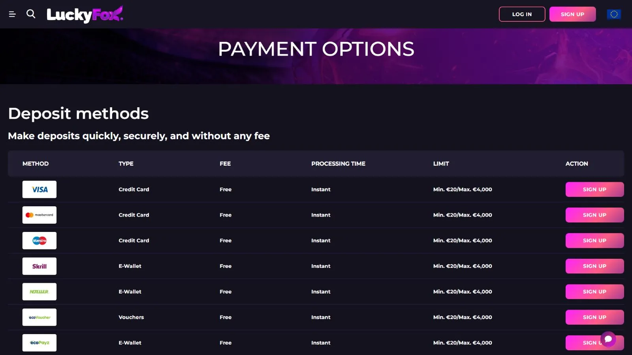
Task: Click the search magnifier icon
Action: pyautogui.click(x=31, y=14)
